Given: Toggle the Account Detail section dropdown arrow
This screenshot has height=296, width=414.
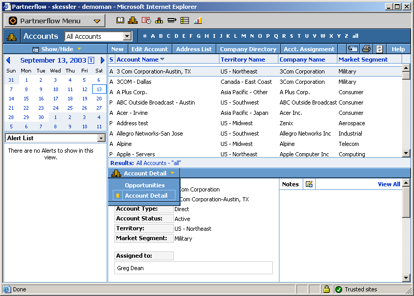Looking at the screenshot, I should pyautogui.click(x=172, y=173).
